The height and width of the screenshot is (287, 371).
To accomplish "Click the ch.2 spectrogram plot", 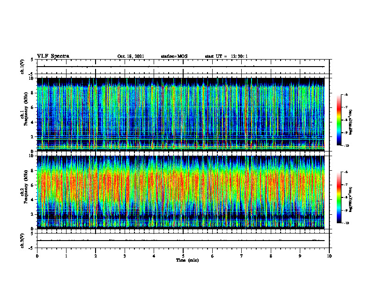I will (x=180, y=192).
